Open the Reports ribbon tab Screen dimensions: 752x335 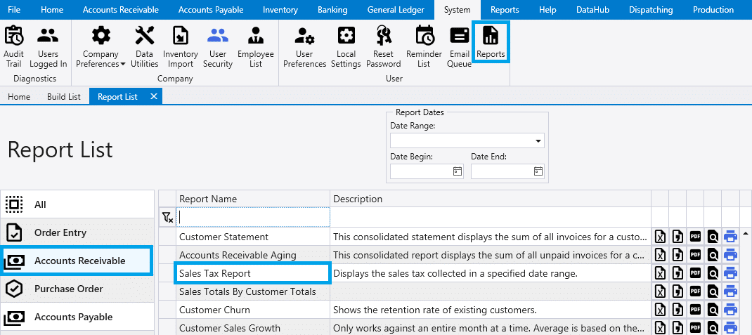[x=505, y=10]
